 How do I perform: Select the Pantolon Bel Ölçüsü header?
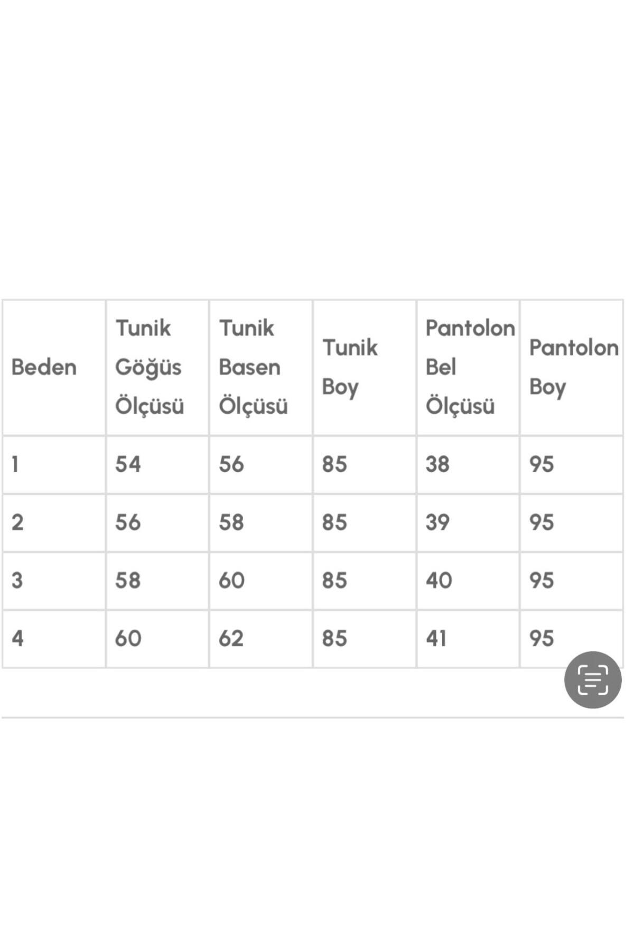tap(470, 367)
